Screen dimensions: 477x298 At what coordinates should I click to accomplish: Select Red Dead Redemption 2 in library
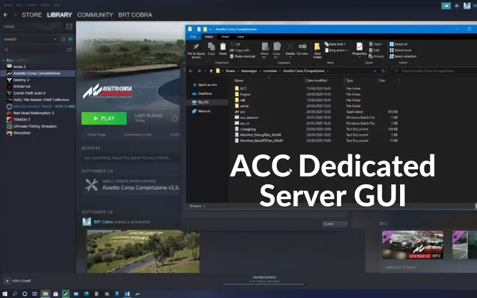tap(33, 113)
